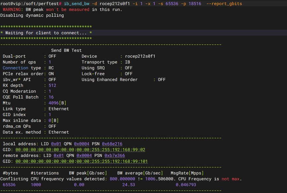The width and height of the screenshot is (287, 193).
Task: Open the local GID ending in 99:02
Action: pyautogui.click(x=80, y=150)
